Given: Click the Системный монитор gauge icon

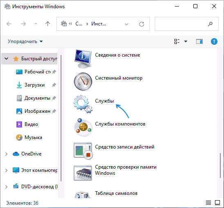Looking at the screenshot, I should [x=83, y=82].
